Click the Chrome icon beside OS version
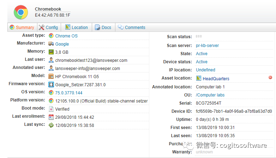 51,93
